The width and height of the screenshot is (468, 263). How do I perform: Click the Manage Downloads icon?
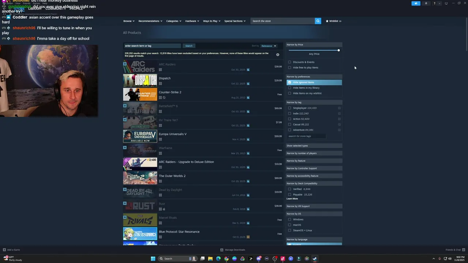(222, 250)
